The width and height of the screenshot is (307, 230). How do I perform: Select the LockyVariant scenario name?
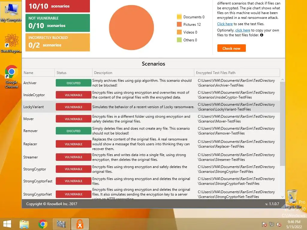(x=34, y=107)
